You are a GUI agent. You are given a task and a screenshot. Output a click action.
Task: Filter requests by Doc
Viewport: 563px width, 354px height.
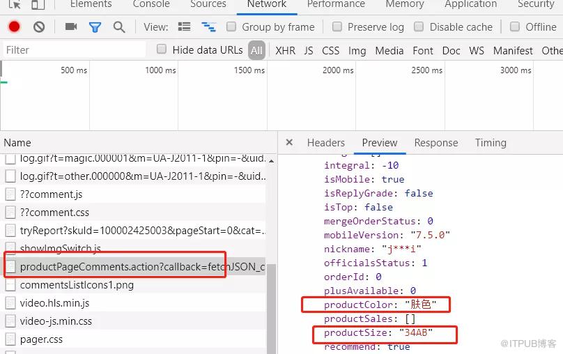tap(451, 51)
